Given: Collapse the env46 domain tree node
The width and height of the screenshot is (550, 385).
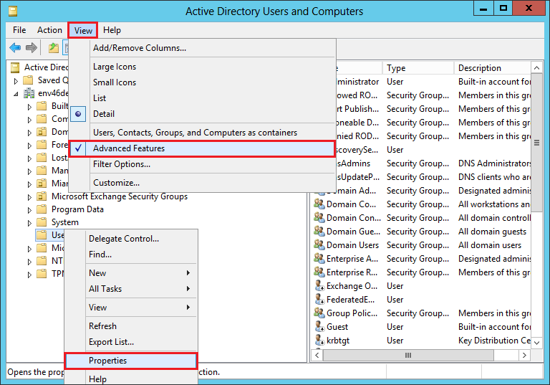Looking at the screenshot, I should [x=16, y=94].
